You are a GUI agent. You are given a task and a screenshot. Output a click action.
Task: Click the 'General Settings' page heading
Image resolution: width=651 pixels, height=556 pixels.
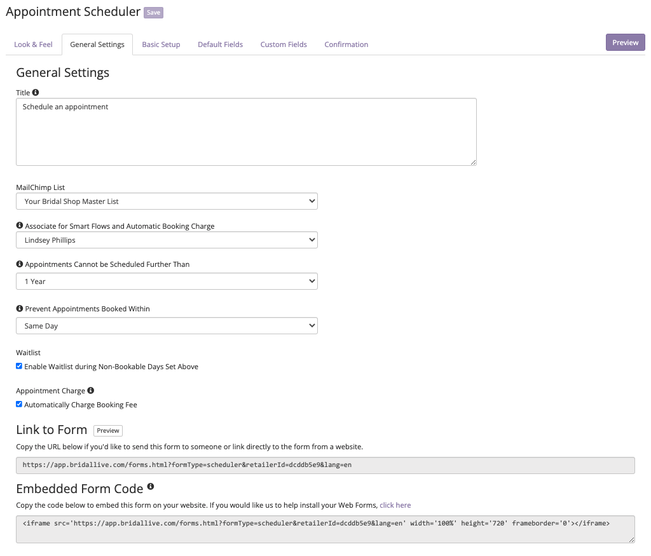coord(63,72)
